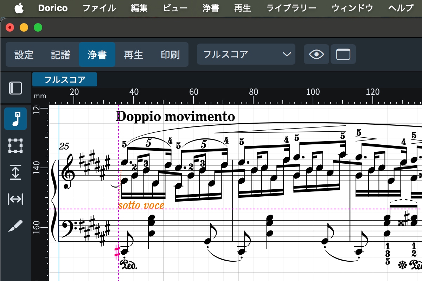Click the window view toggle icon
This screenshot has width=422, height=281.
tap(343, 54)
